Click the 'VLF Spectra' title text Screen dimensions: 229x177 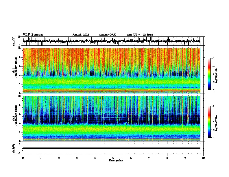[33, 34]
